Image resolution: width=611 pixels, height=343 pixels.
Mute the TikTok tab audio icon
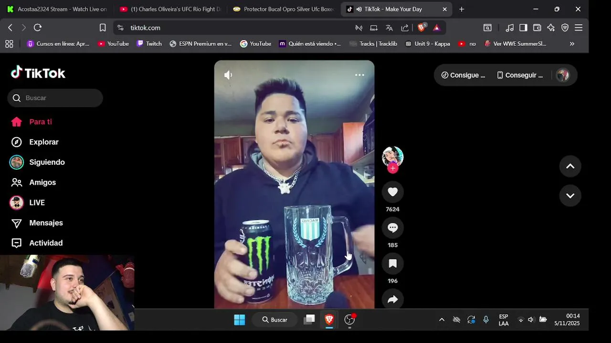click(359, 9)
